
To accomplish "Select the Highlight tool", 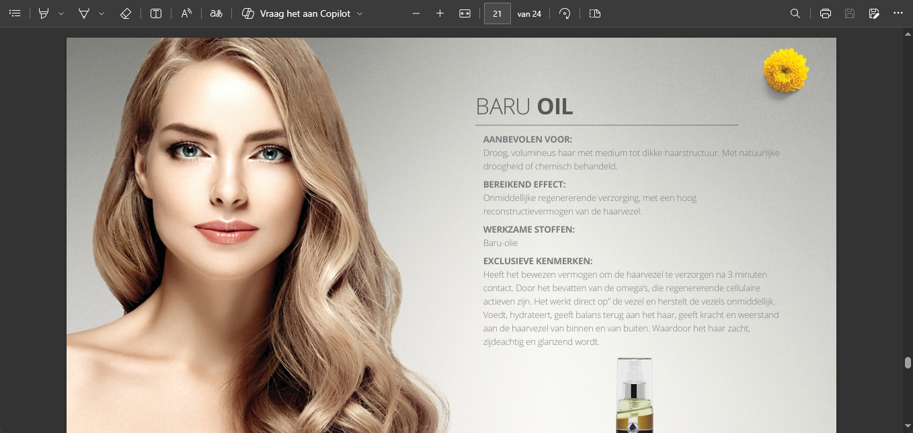I will [44, 13].
